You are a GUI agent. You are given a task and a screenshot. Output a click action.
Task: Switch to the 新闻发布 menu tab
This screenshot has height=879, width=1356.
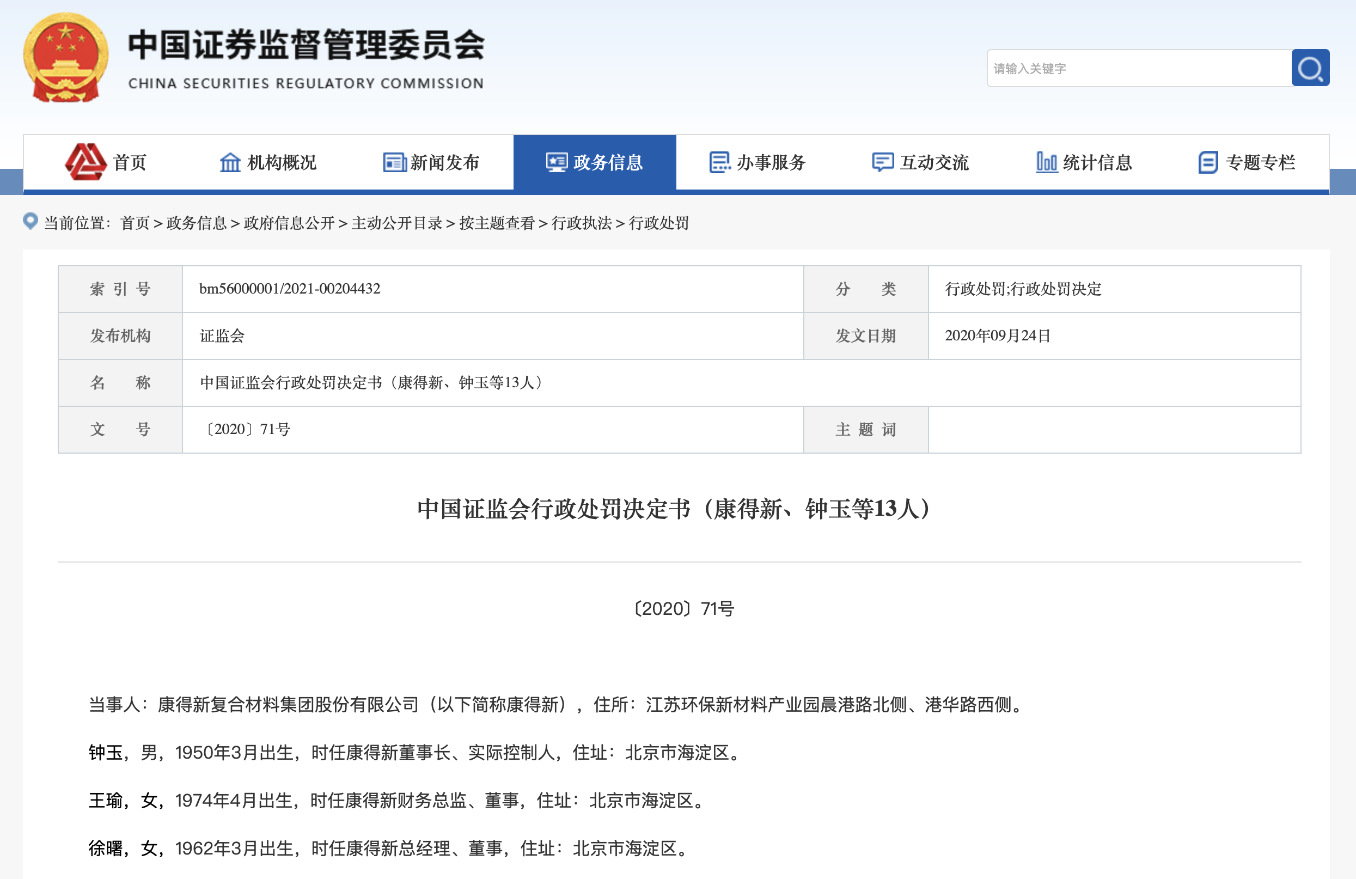[x=444, y=163]
